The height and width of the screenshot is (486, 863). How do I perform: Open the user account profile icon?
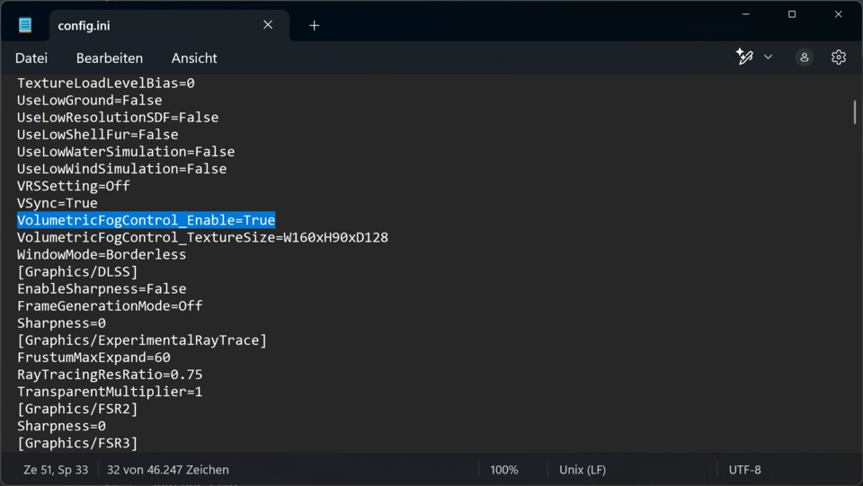pos(804,57)
